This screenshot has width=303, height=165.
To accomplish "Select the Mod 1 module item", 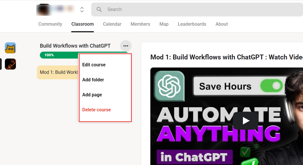I will click(x=58, y=72).
